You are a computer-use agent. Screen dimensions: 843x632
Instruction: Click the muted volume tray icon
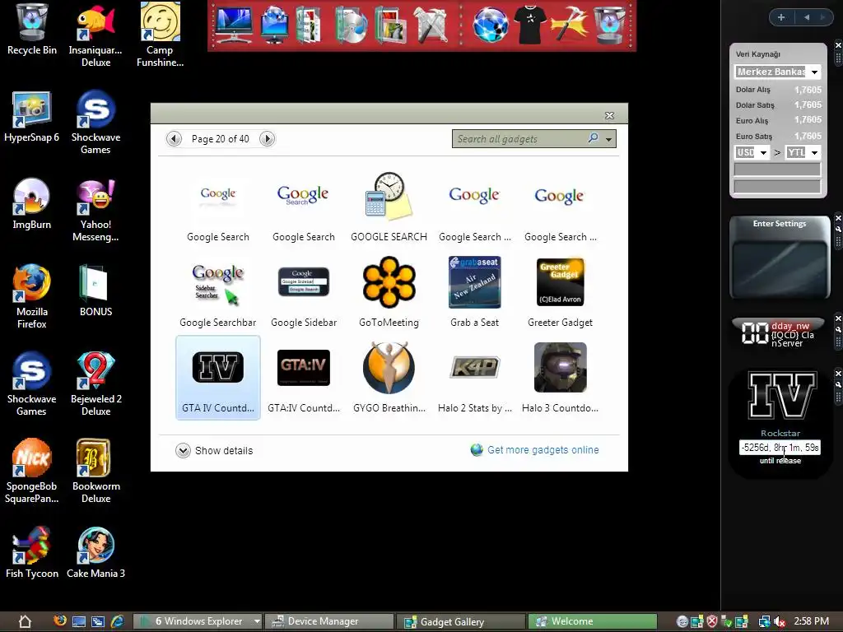780,622
